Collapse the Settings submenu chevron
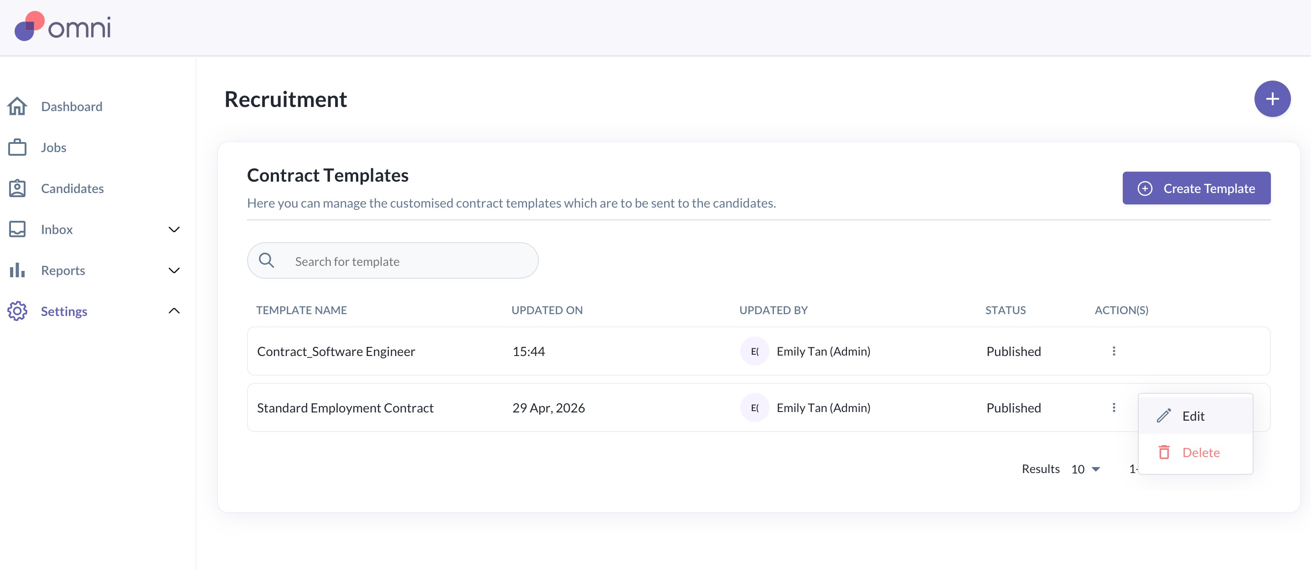Image resolution: width=1311 pixels, height=570 pixels. tap(174, 310)
